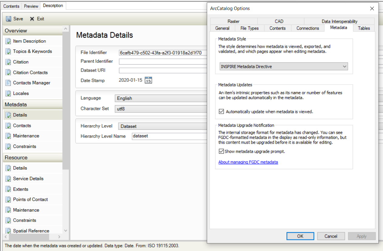Viewport: 383px width, 251px height.
Task: Switch to the Contents tab in ArcCatalog
Action: pos(12,6)
